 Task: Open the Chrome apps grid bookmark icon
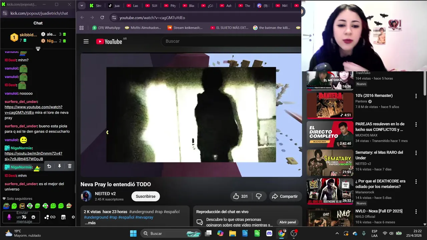click(x=81, y=28)
